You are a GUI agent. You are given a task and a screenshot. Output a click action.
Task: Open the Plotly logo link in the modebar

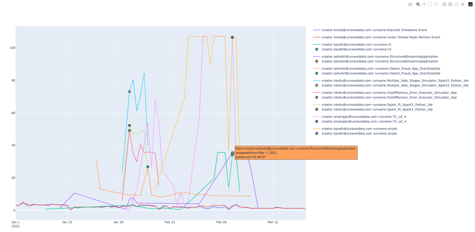470,4
